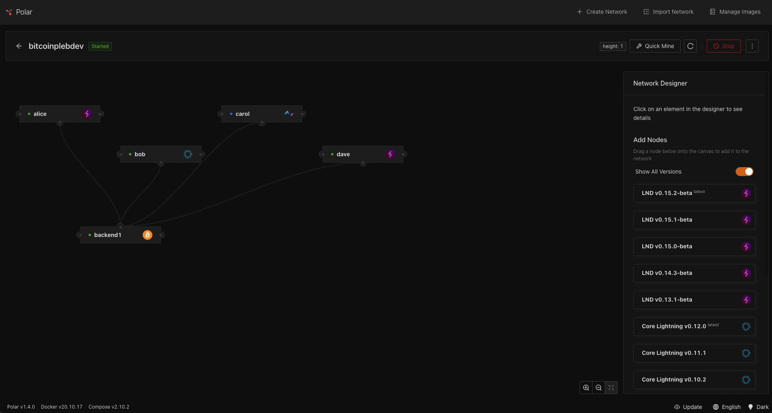Click the Quick Mine button
This screenshot has width=772, height=413.
coord(655,46)
